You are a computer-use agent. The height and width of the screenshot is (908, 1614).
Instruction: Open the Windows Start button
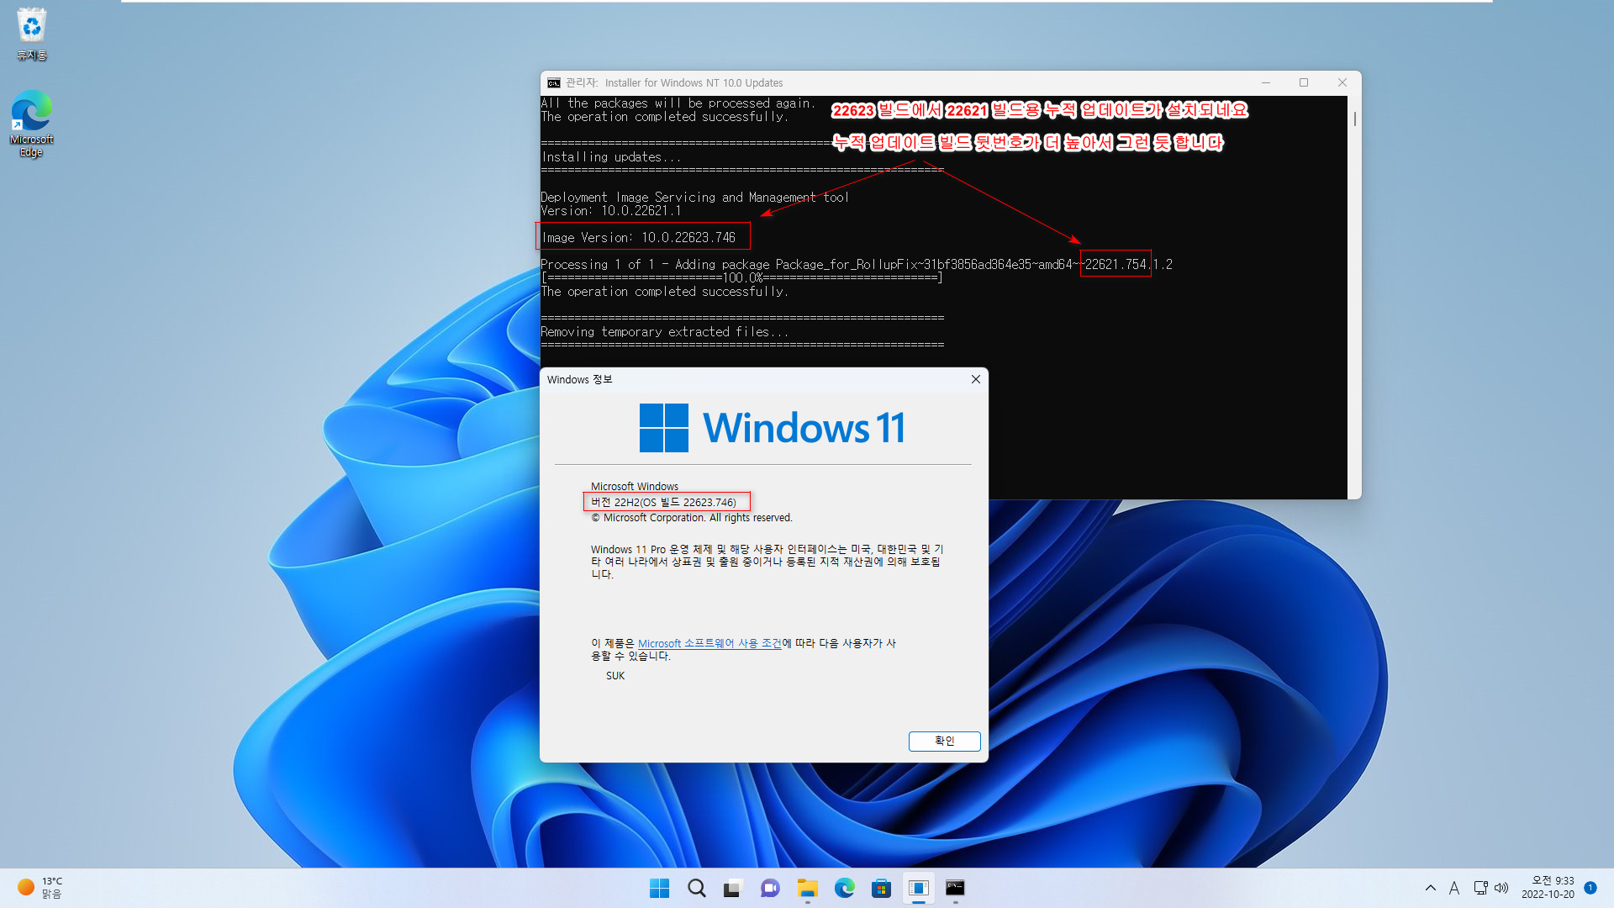(x=660, y=888)
